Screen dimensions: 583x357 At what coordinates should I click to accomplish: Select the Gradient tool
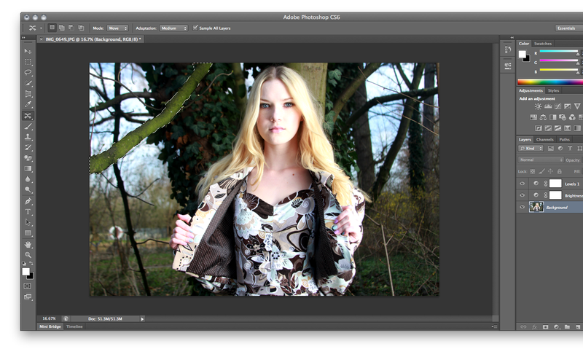click(28, 168)
